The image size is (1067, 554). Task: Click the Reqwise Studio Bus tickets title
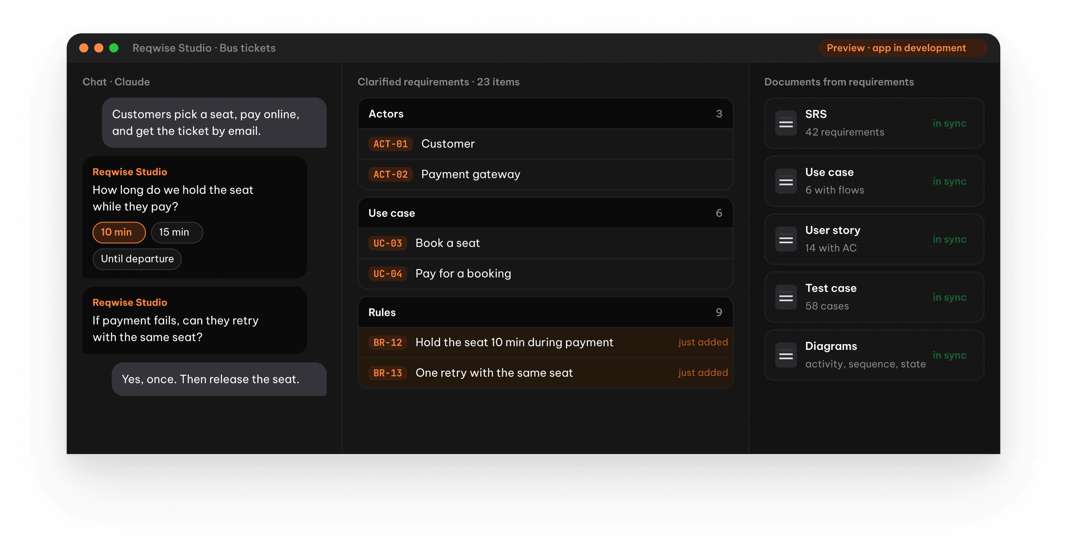pyautogui.click(x=204, y=48)
